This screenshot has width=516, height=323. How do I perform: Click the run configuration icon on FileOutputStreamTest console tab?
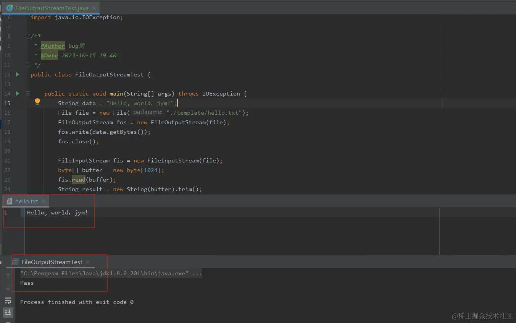coord(16,262)
